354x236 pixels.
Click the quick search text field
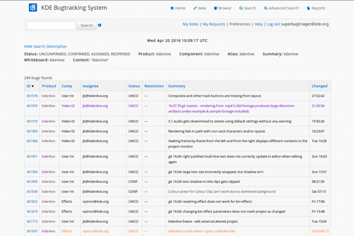tap(51, 25)
